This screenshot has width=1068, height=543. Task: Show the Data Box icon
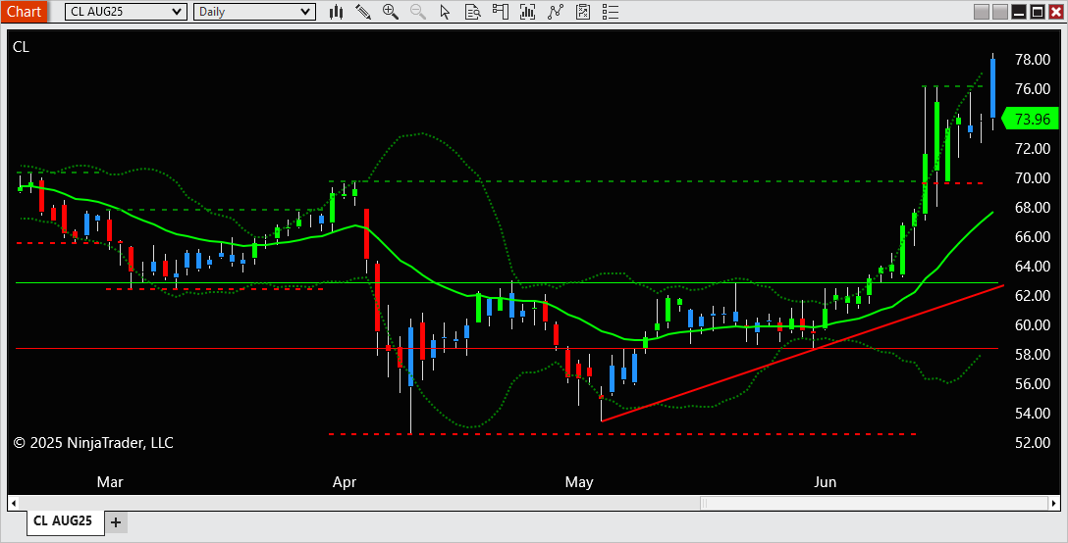pyautogui.click(x=473, y=12)
